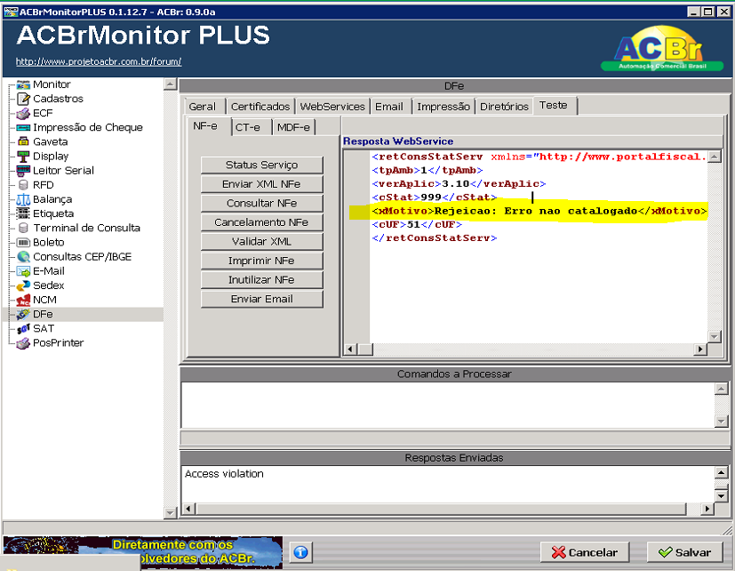
Task: Click Resposta WebService scroll-down arrow
Action: pyautogui.click(x=714, y=336)
